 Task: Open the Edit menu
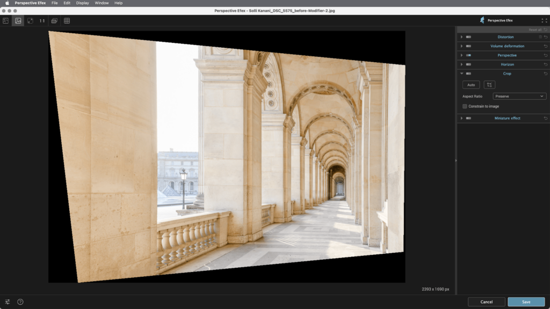pyautogui.click(x=67, y=3)
